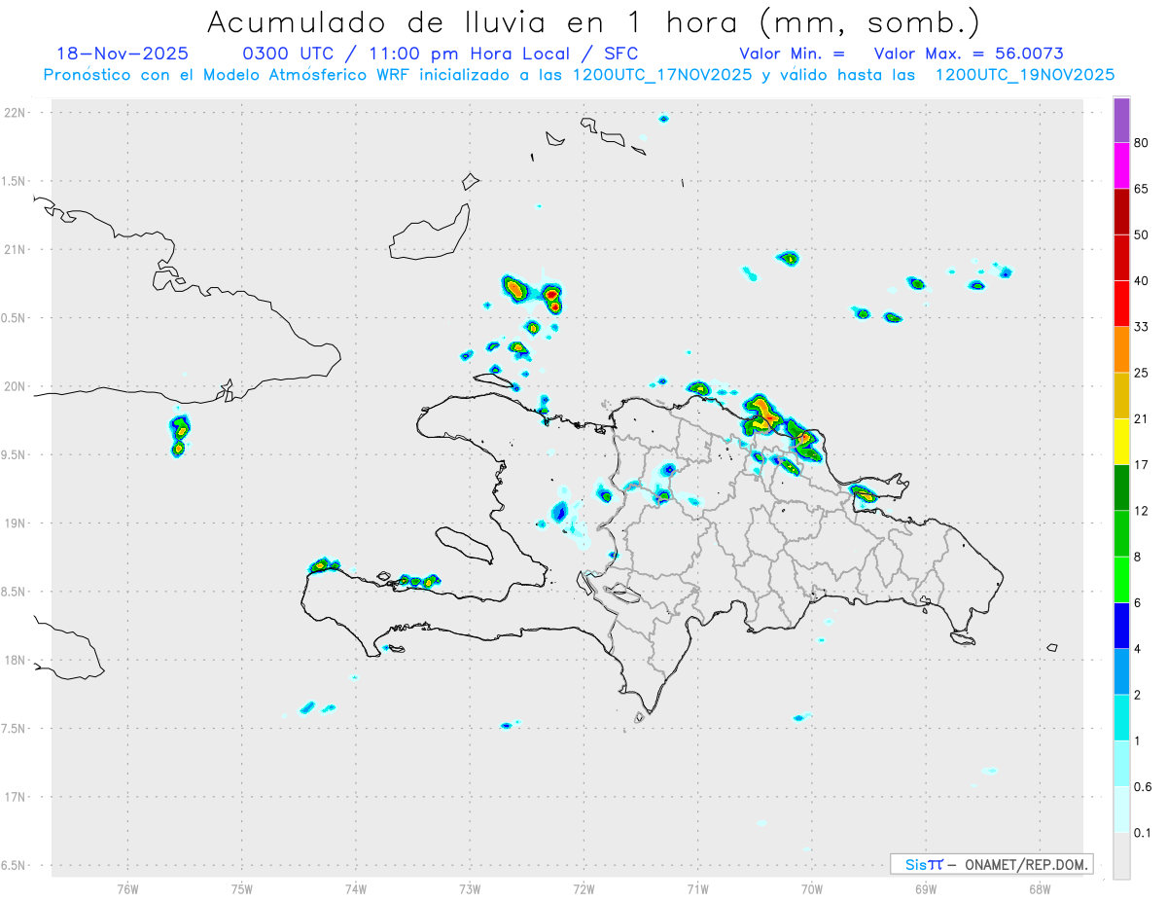The height and width of the screenshot is (902, 1167).
Task: Click the '9.5N' latitude axis label
Action: pyautogui.click(x=13, y=454)
